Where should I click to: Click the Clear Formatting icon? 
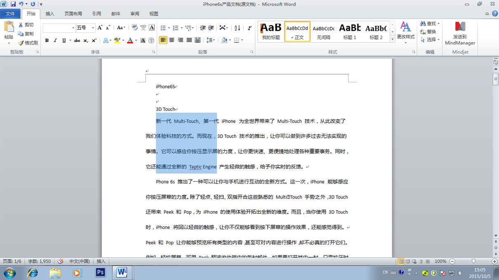(134, 28)
